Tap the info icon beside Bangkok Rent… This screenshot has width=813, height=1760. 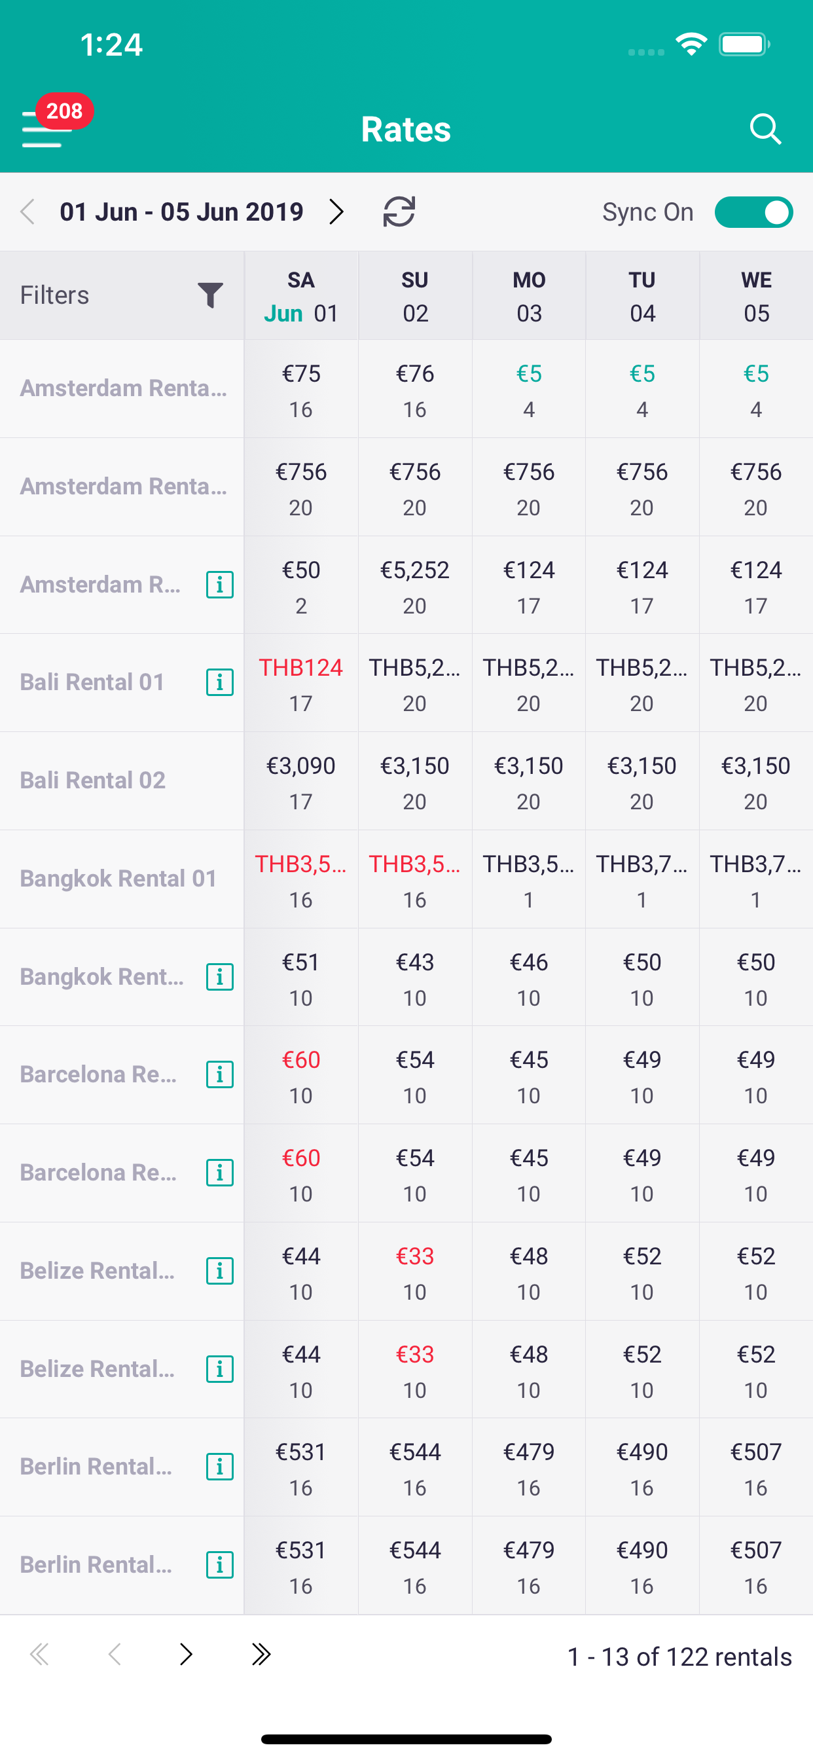tap(219, 977)
